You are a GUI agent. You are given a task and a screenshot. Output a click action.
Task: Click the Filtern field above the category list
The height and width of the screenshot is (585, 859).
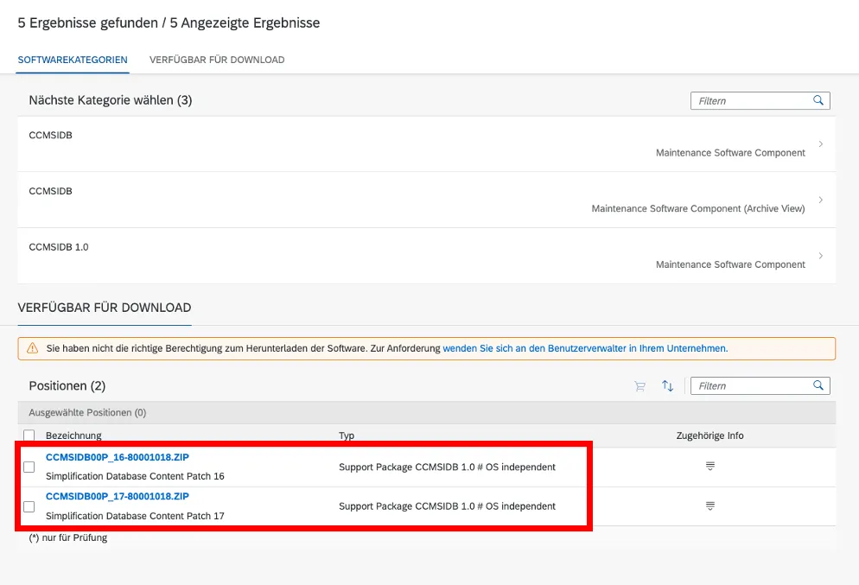[750, 101]
